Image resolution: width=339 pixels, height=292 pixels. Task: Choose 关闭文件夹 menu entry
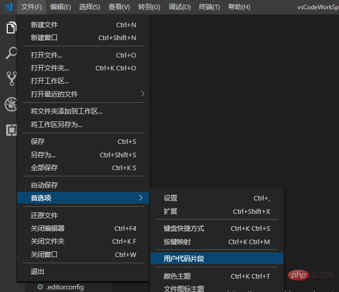[x=83, y=241]
